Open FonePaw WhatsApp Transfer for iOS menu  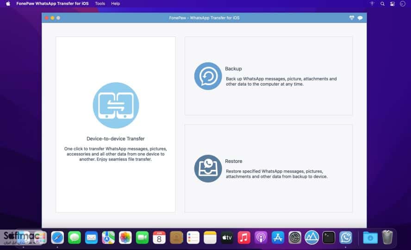(52, 4)
